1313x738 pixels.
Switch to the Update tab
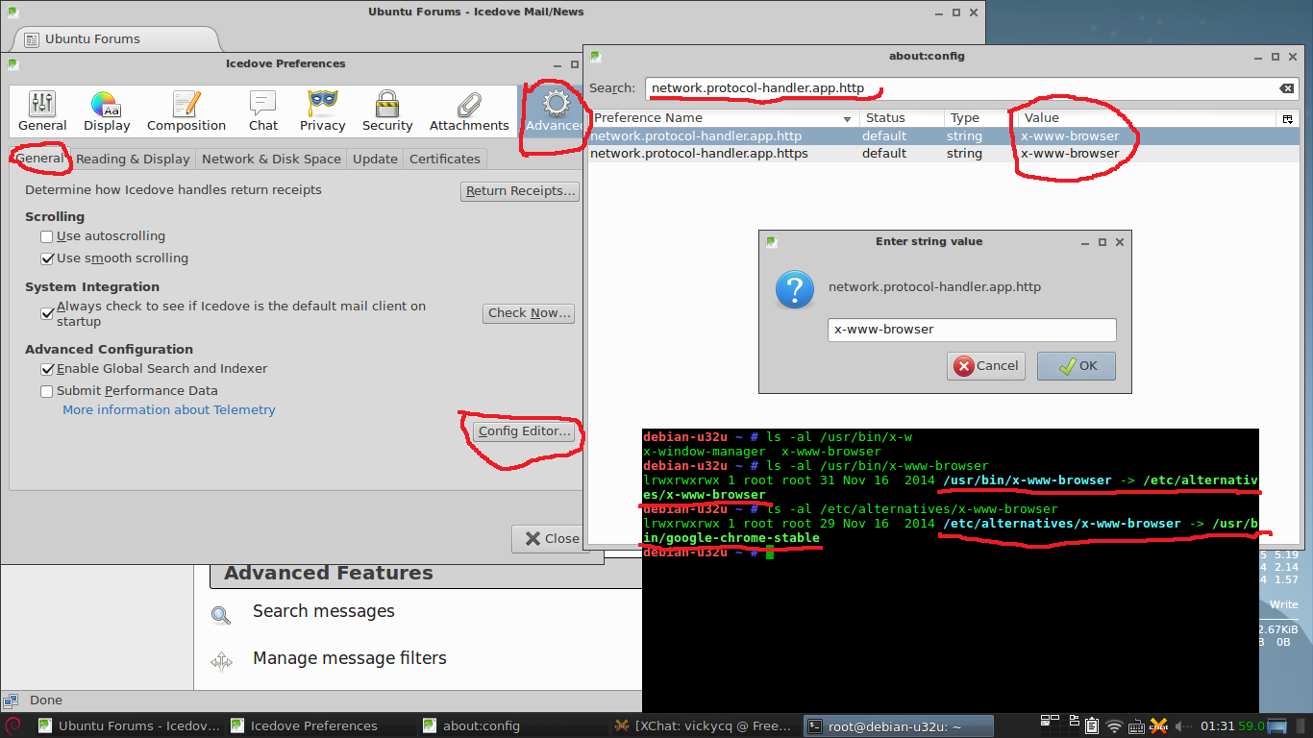click(375, 159)
